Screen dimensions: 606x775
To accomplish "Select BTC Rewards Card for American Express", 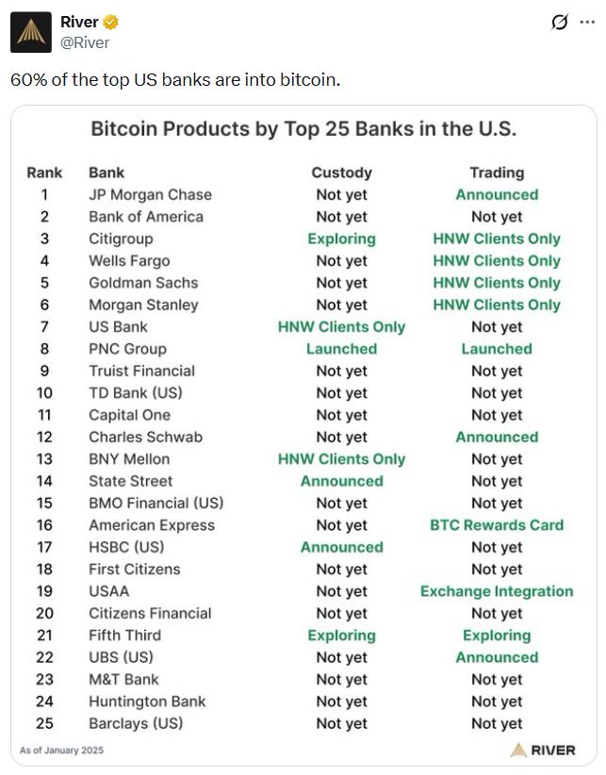I will pos(497,525).
